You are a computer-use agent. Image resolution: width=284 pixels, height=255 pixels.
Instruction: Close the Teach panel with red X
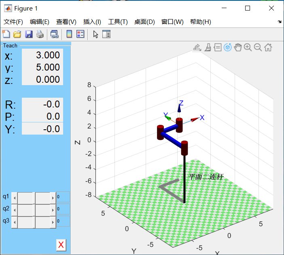pyautogui.click(x=61, y=245)
